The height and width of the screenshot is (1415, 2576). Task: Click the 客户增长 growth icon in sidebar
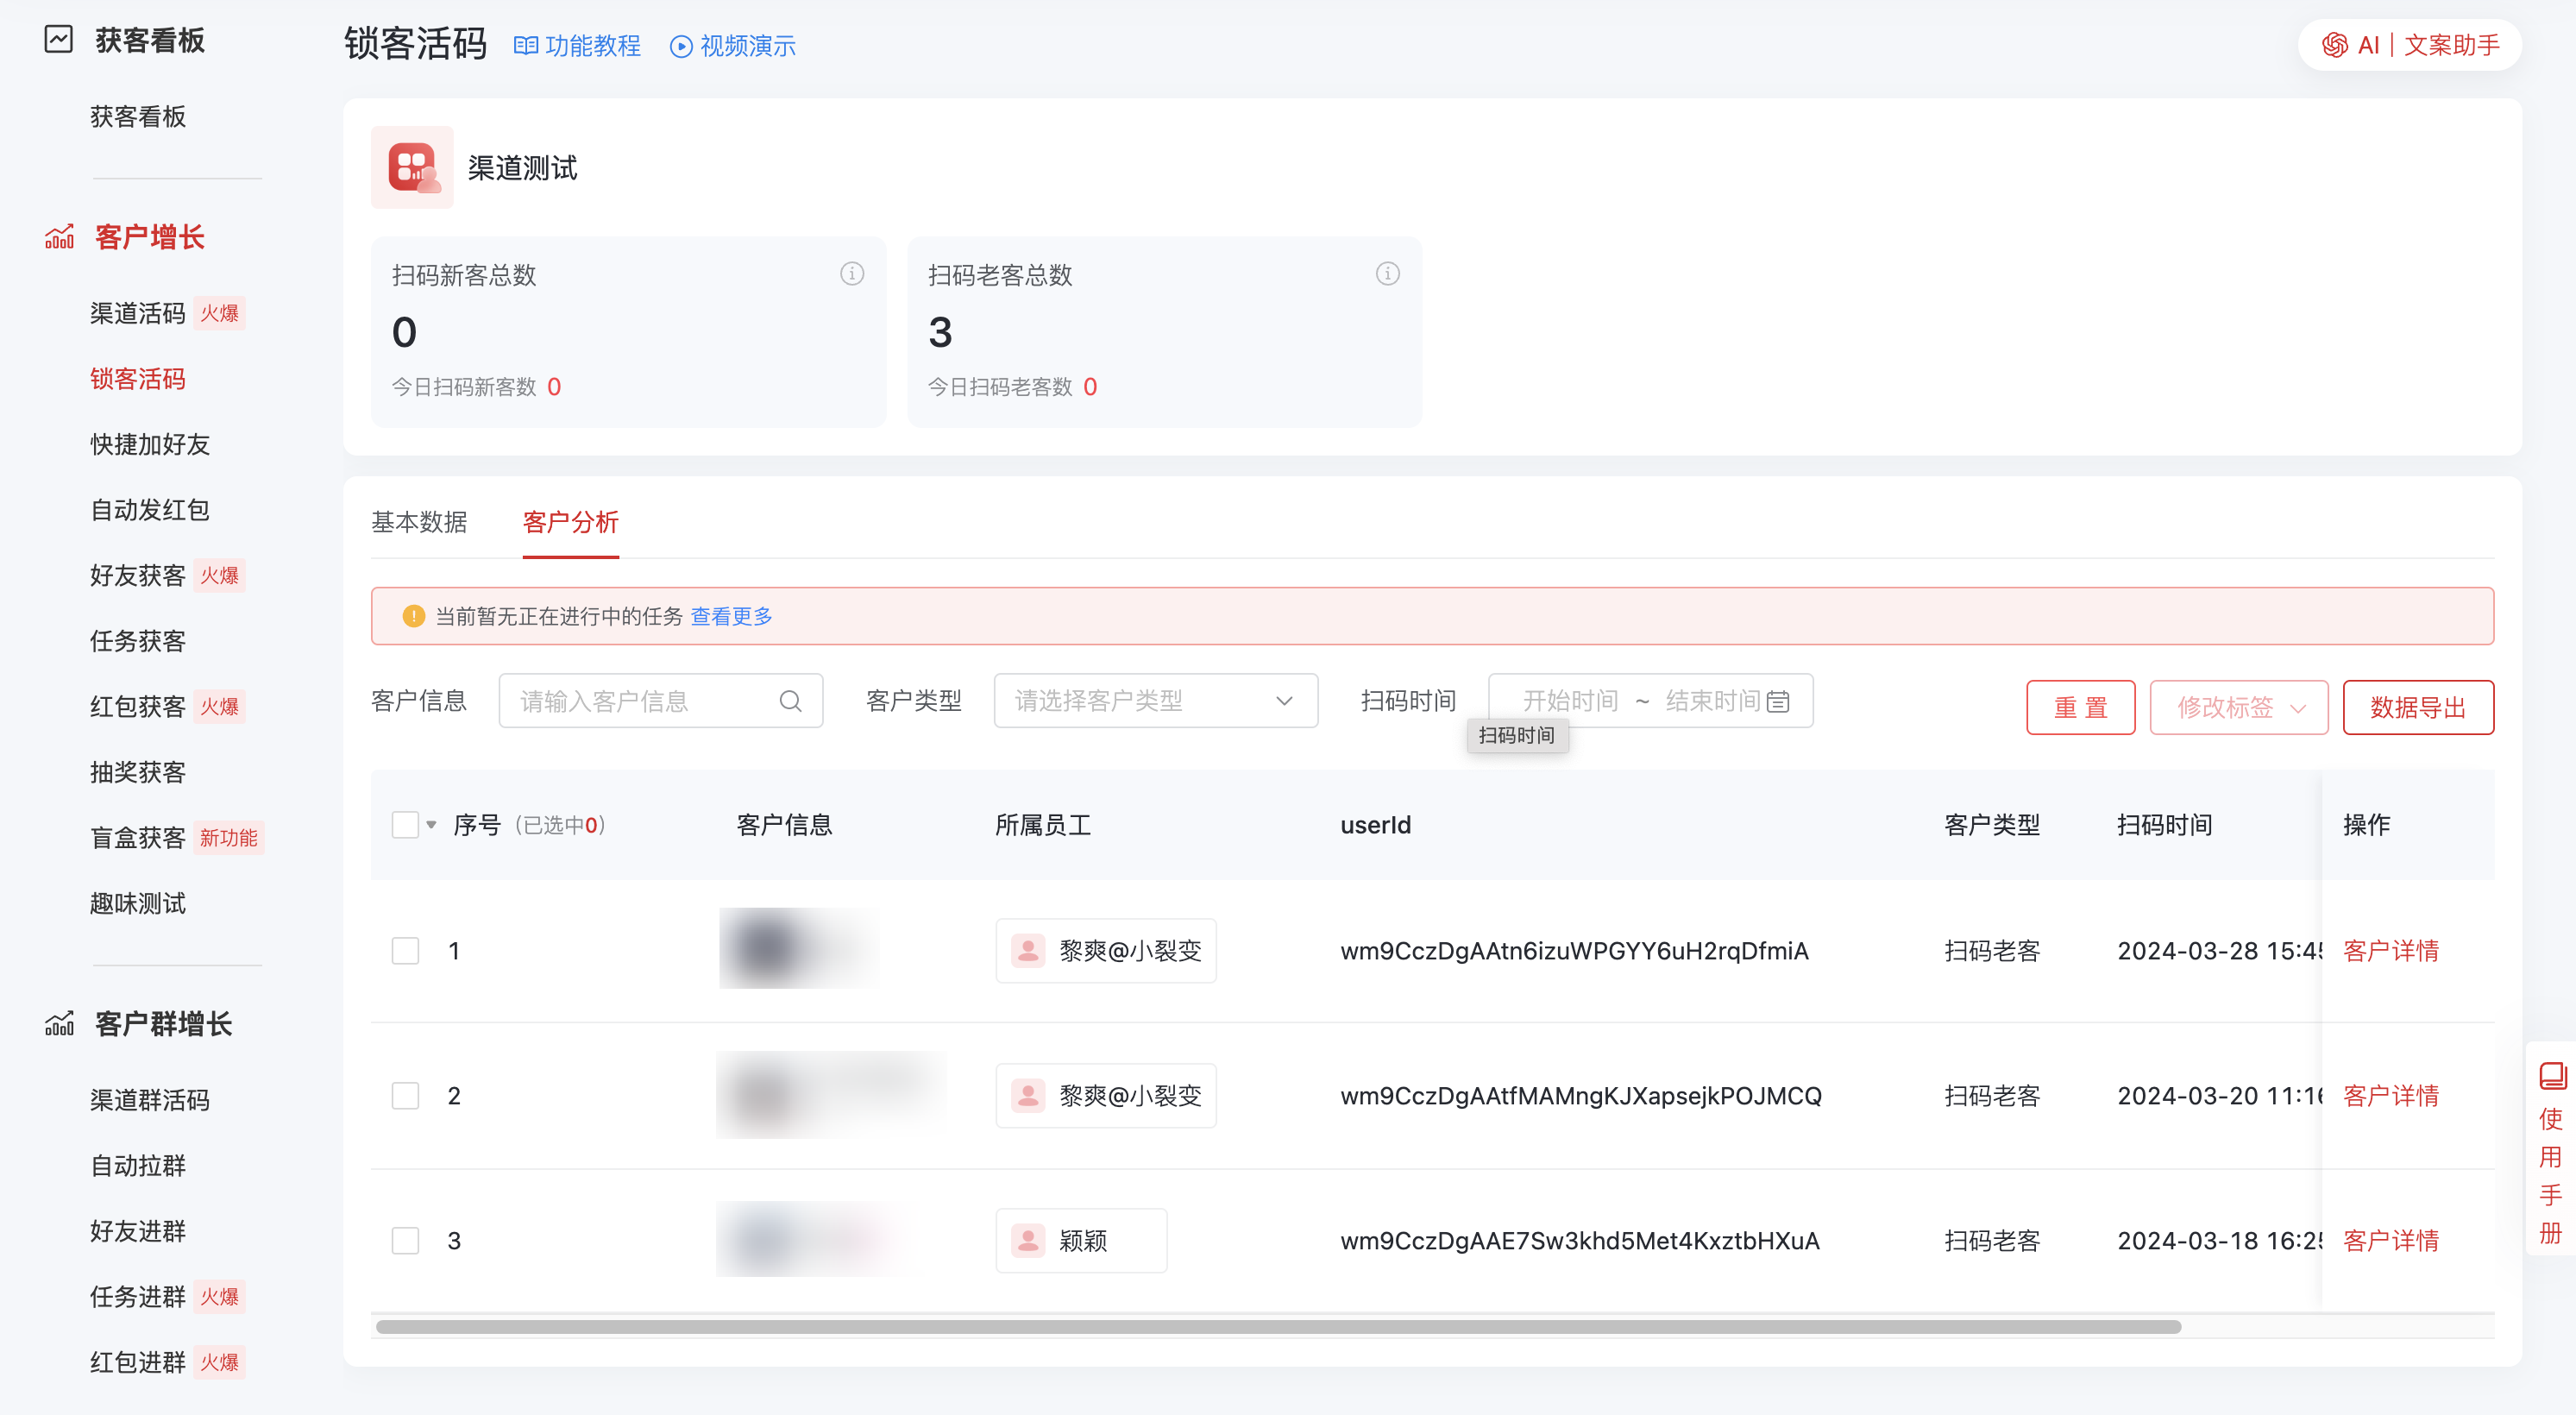(x=59, y=236)
